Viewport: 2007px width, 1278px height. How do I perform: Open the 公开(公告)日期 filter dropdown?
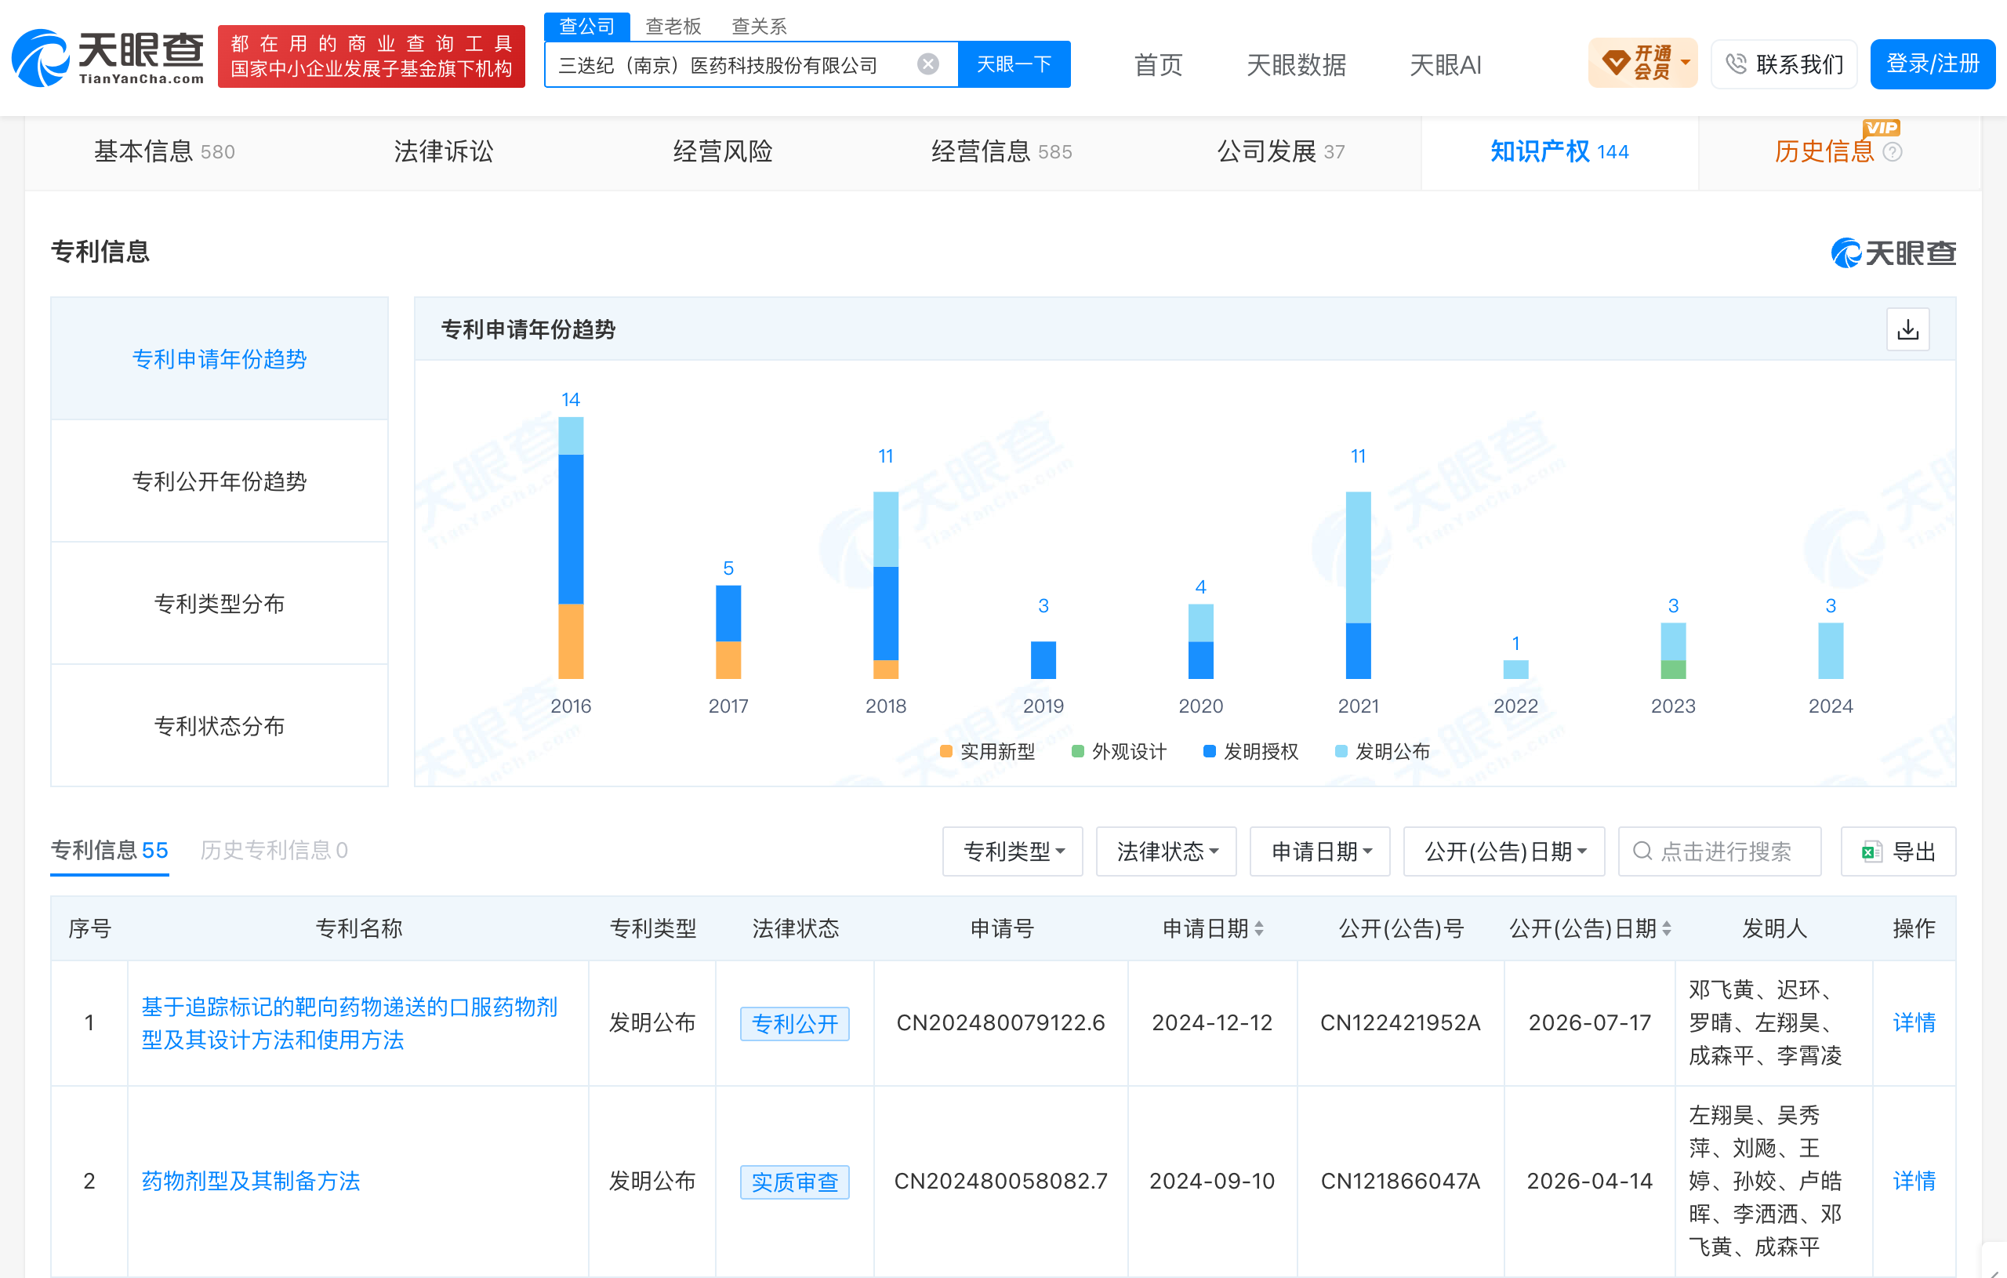pos(1504,851)
